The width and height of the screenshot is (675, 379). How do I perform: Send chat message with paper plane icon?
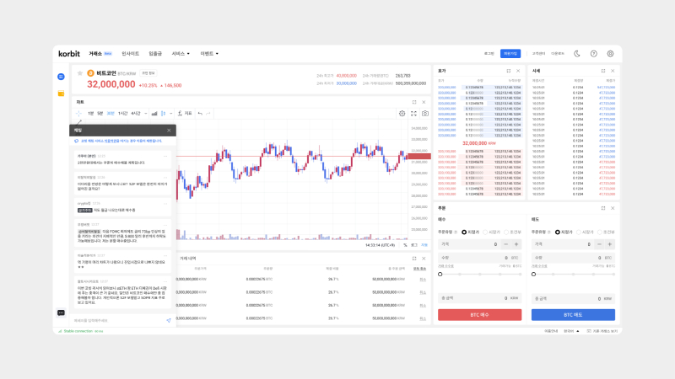click(168, 320)
